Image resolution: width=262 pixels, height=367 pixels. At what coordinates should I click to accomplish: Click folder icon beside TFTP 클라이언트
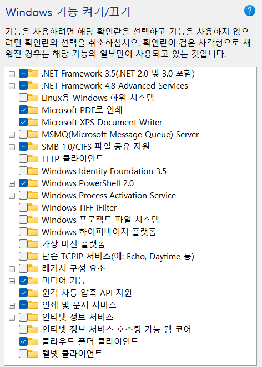point(33,159)
